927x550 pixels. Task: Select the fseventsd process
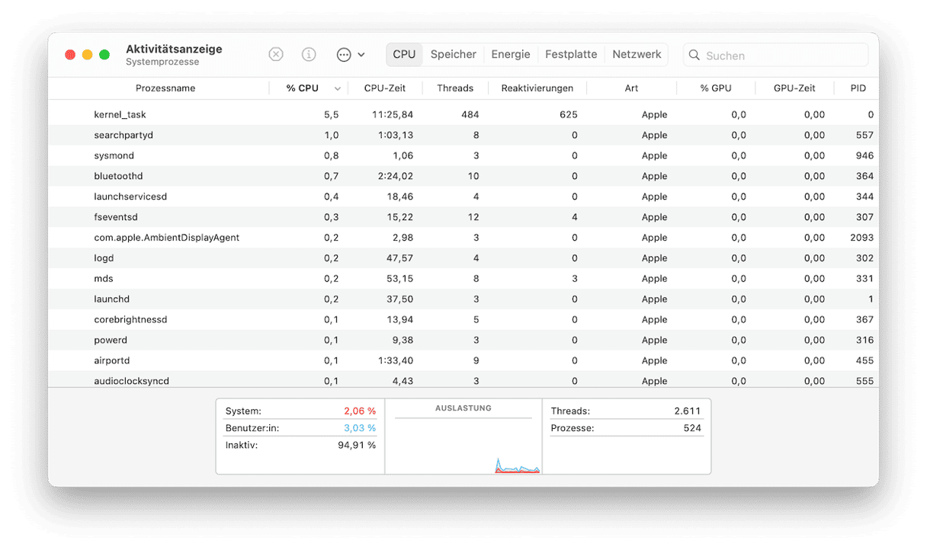[x=463, y=217]
